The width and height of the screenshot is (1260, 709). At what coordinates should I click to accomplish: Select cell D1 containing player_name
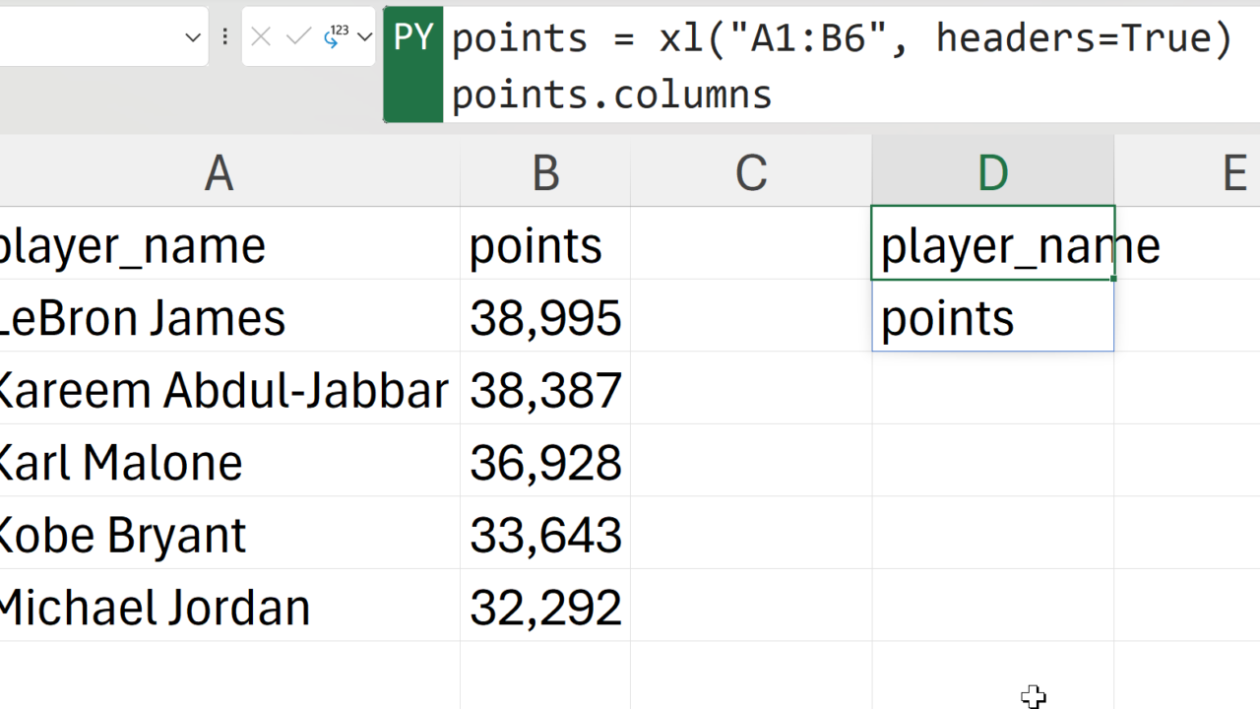[x=992, y=244]
